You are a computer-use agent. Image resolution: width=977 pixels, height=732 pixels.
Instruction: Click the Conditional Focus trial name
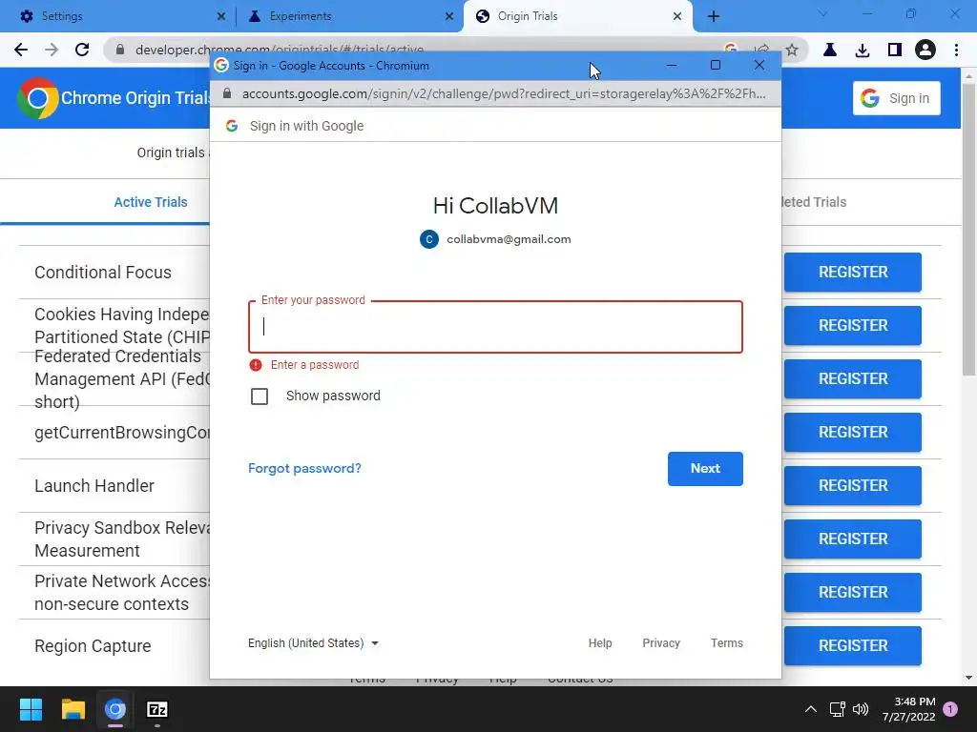point(103,273)
